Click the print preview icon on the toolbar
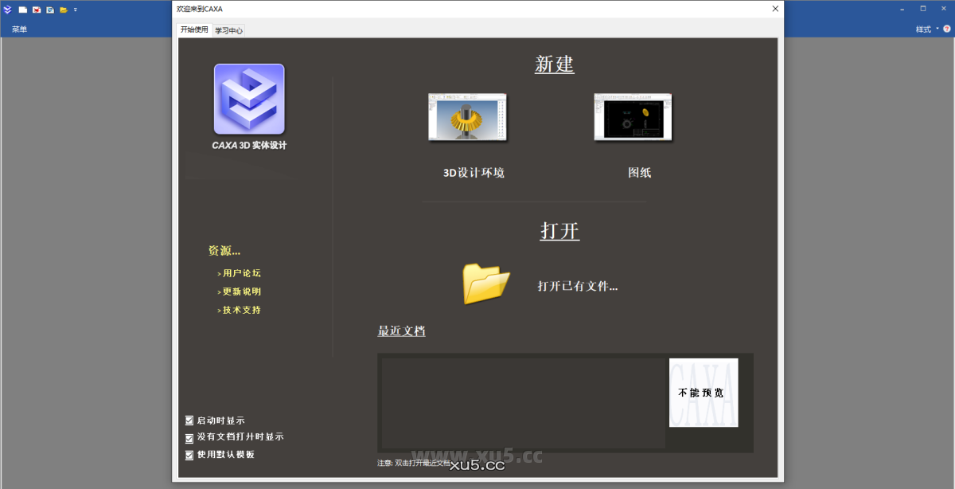 [x=49, y=10]
